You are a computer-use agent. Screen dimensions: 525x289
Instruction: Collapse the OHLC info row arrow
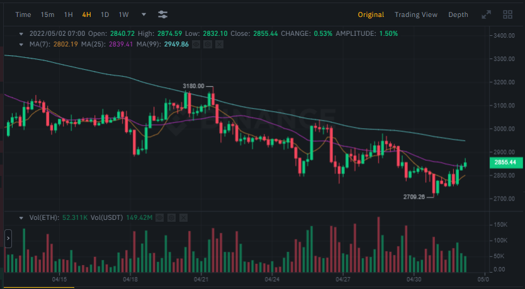coord(22,33)
